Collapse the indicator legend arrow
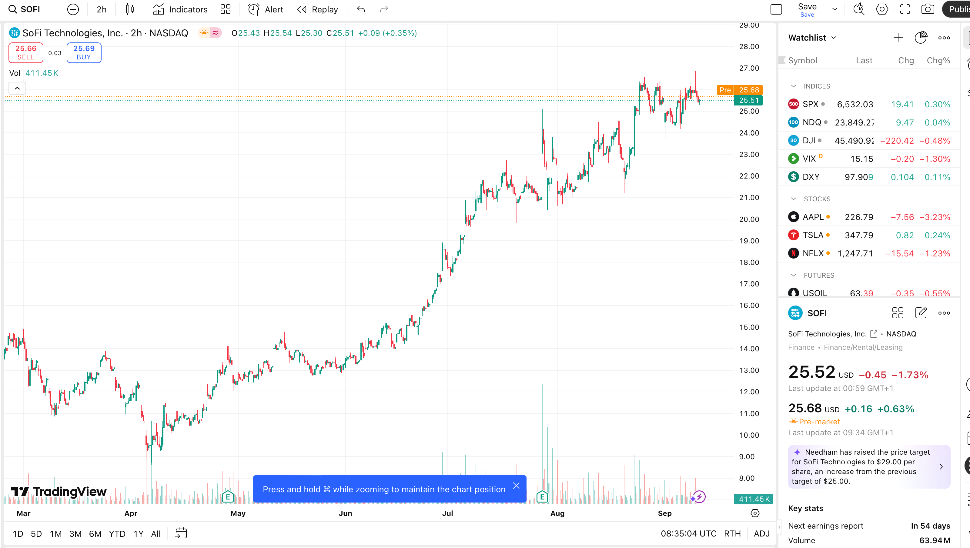The image size is (970, 548). (17, 88)
